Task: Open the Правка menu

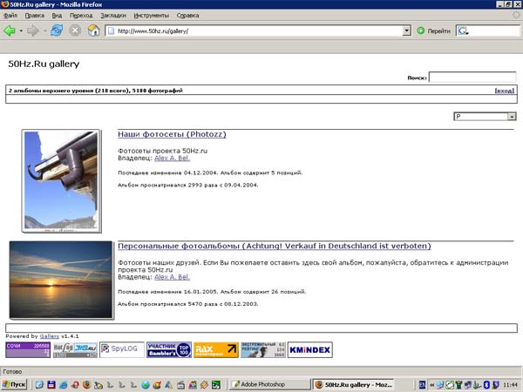Action: pyautogui.click(x=35, y=16)
